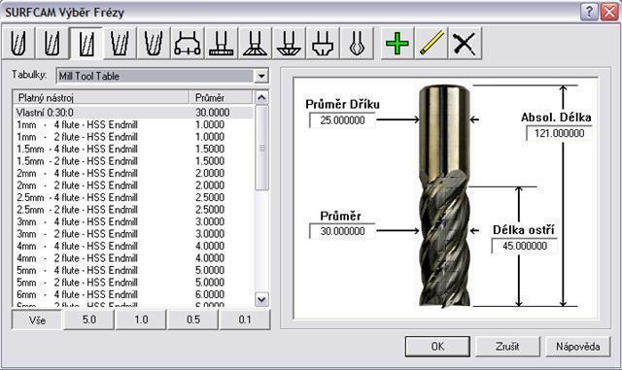
Task: Delete tool with black X icon
Action: click(465, 44)
